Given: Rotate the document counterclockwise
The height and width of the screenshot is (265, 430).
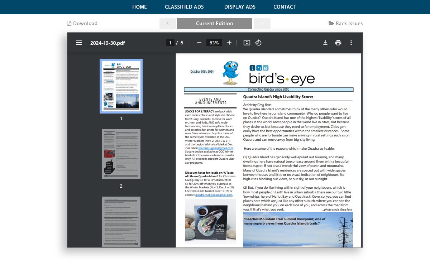Looking at the screenshot, I should (x=258, y=43).
